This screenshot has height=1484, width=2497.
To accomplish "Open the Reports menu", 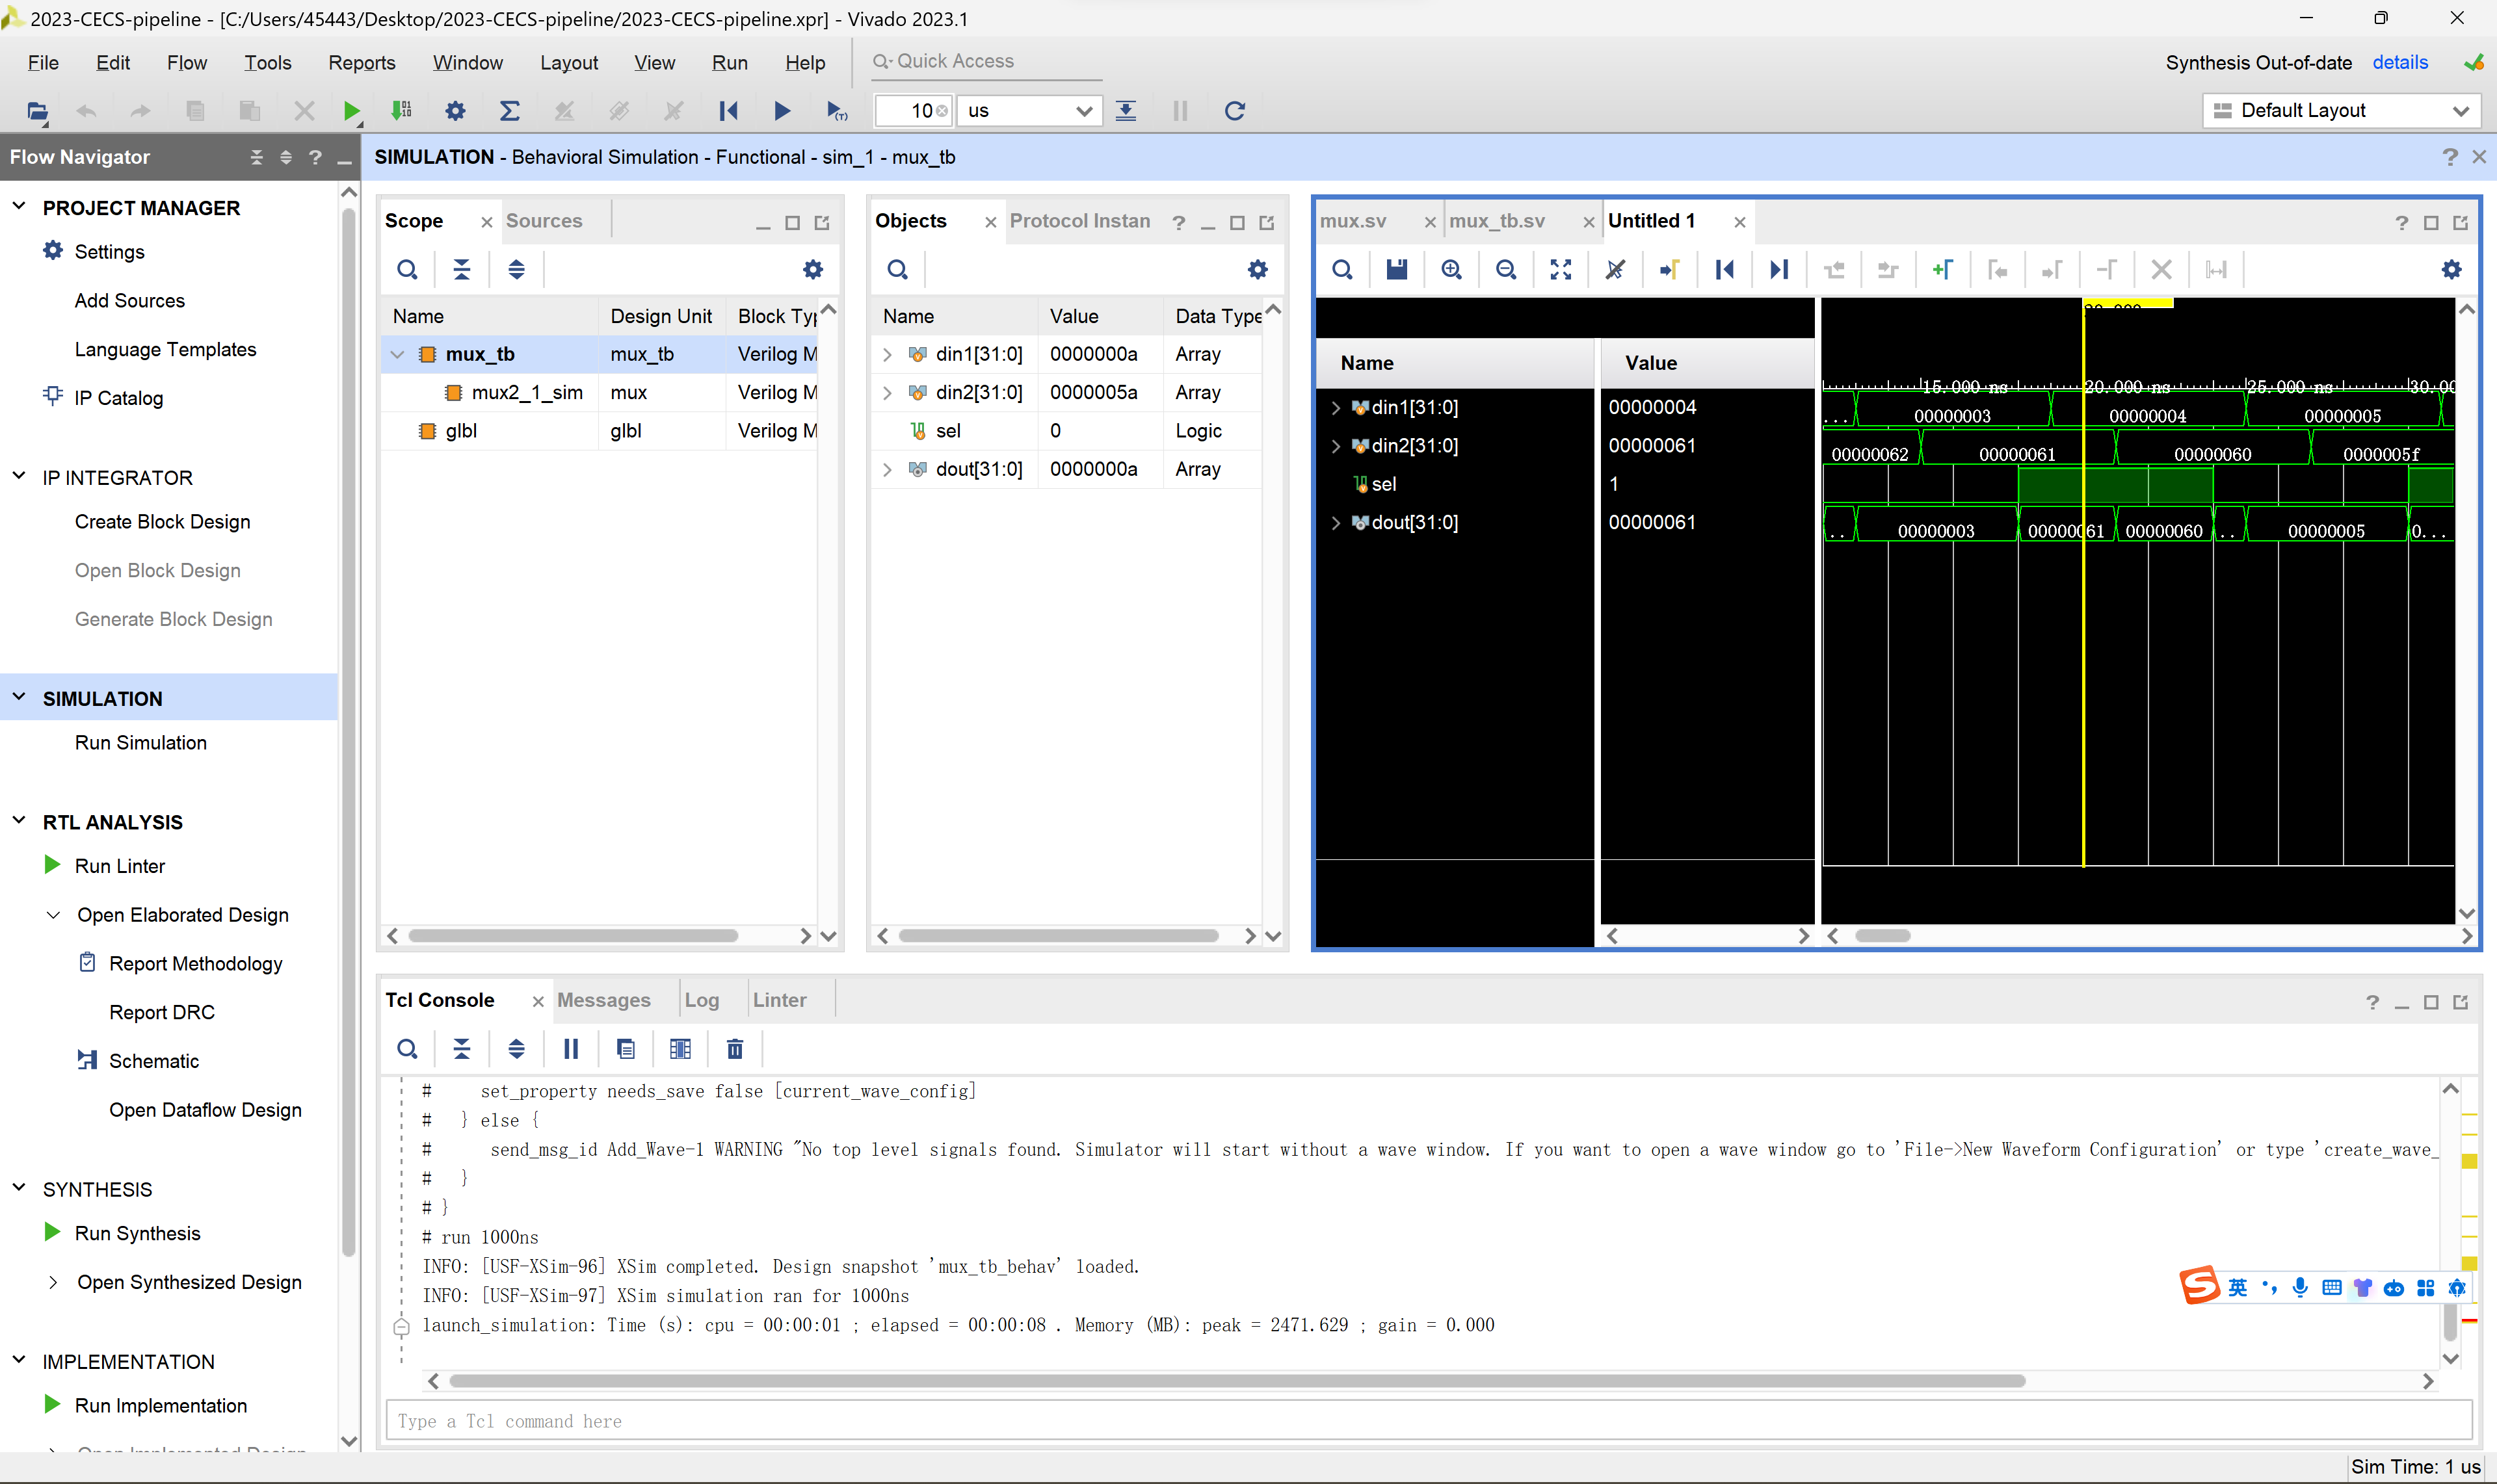I will click(361, 62).
